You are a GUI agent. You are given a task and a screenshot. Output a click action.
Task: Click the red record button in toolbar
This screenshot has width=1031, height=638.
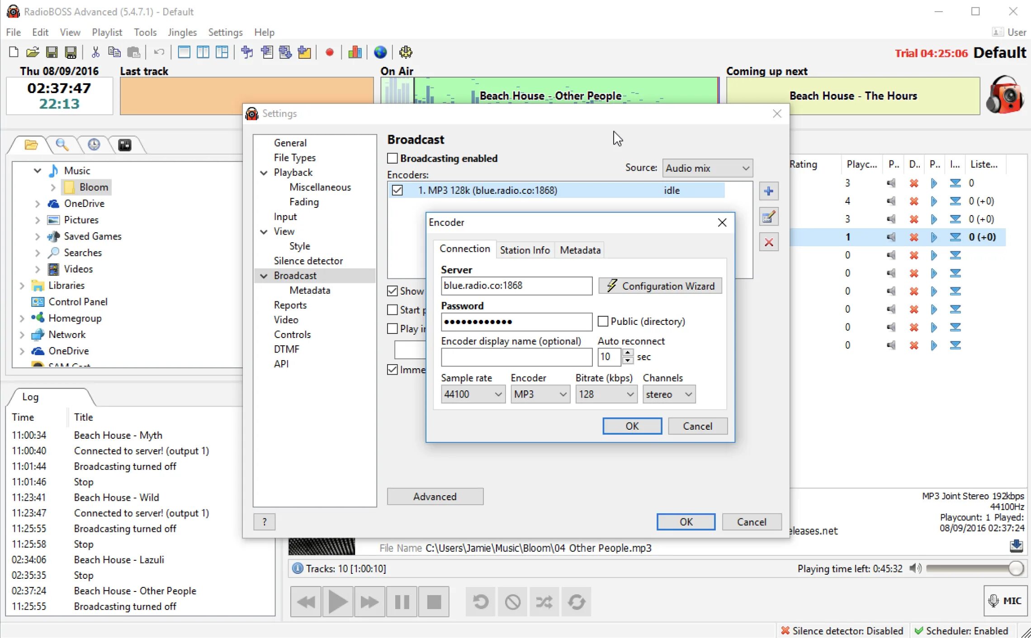point(330,52)
